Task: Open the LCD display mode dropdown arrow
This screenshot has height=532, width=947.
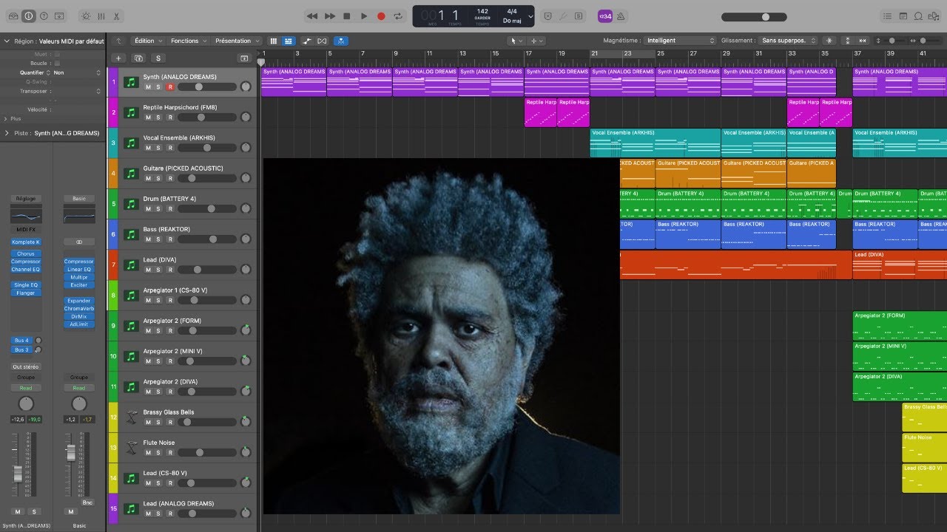Action: point(530,16)
